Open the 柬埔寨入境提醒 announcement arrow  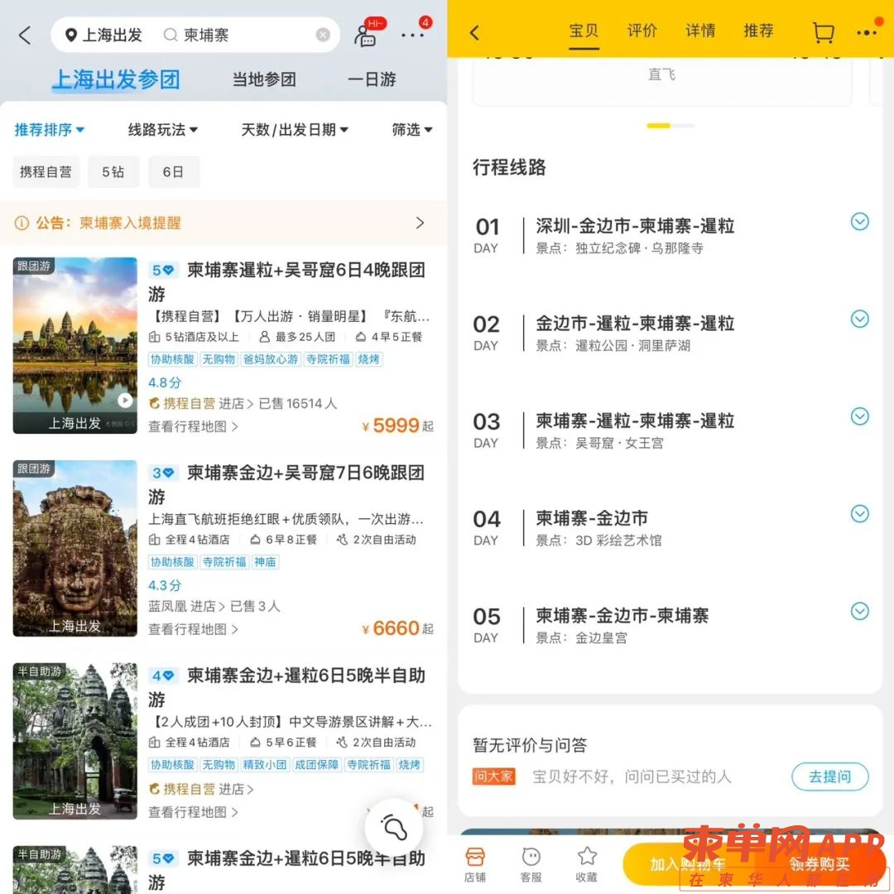point(421,223)
